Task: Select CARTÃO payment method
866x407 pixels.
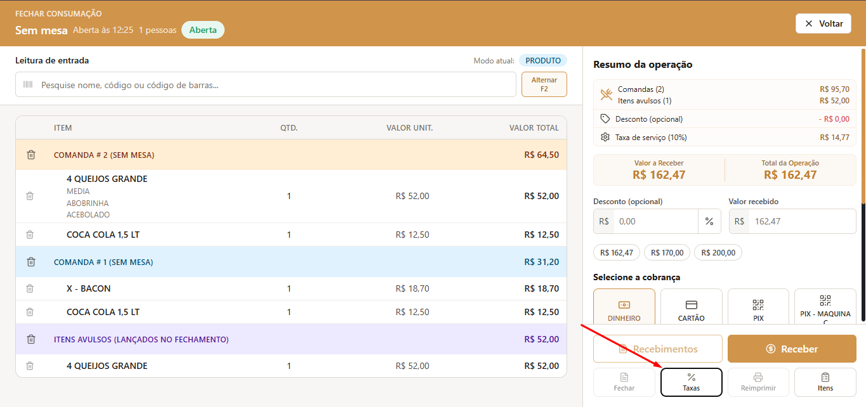Action: tap(692, 307)
